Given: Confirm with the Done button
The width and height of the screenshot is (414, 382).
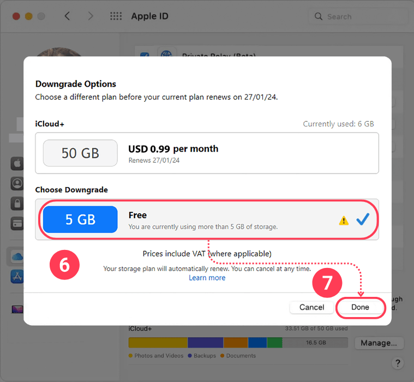Looking at the screenshot, I should (x=360, y=307).
